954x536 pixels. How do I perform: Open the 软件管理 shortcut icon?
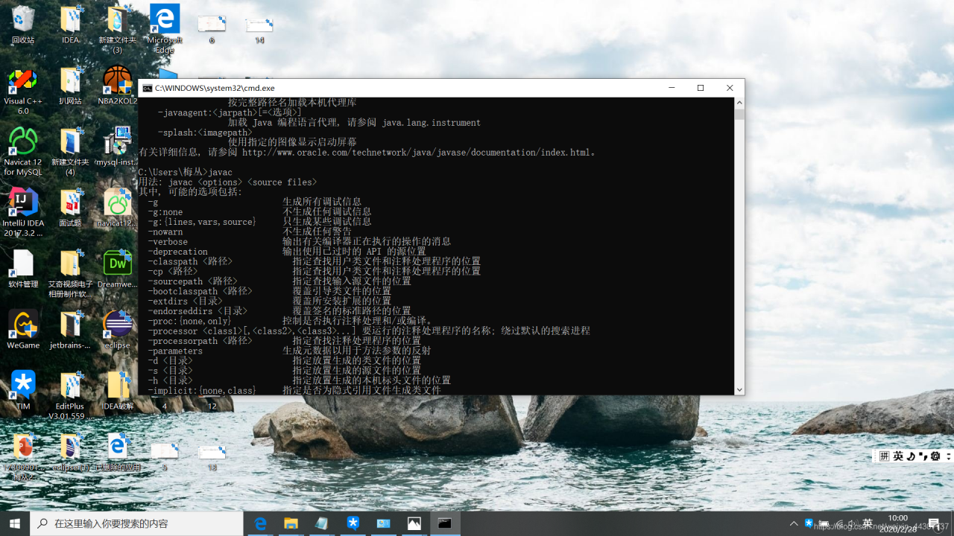(x=23, y=269)
